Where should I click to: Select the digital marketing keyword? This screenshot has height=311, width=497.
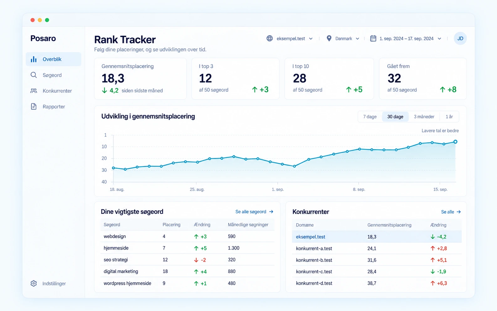[121, 271]
